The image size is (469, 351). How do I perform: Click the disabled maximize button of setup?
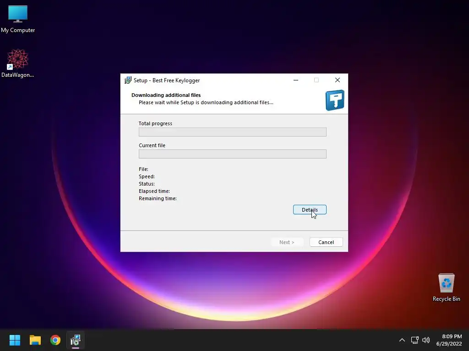[x=316, y=80]
